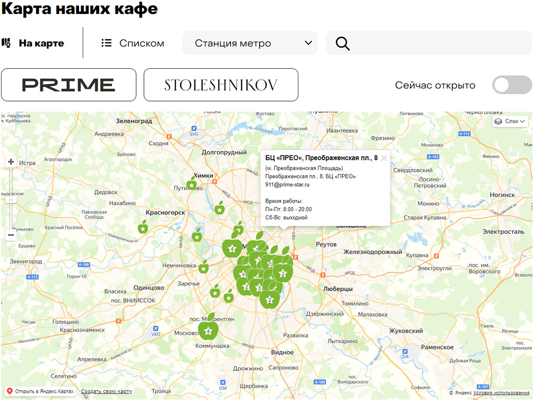Click the map zoom out minus button
The image size is (534, 402).
coord(11,235)
